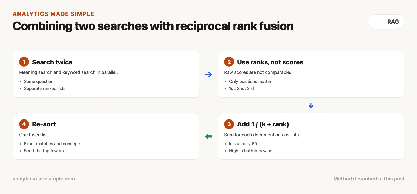Image resolution: width=417 pixels, height=194 pixels.
Task: Click the "k is usually 60" bullet
Action: pos(243,144)
